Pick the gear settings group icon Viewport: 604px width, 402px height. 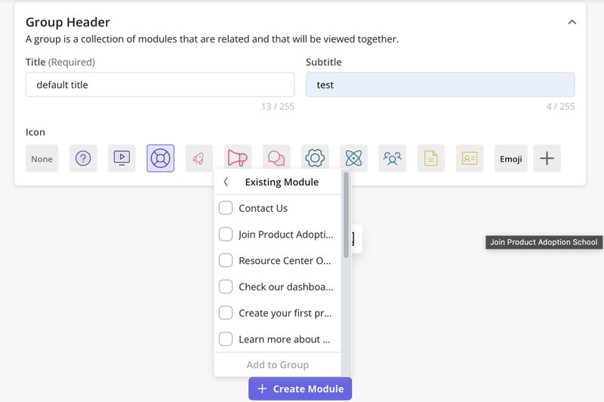click(x=315, y=158)
